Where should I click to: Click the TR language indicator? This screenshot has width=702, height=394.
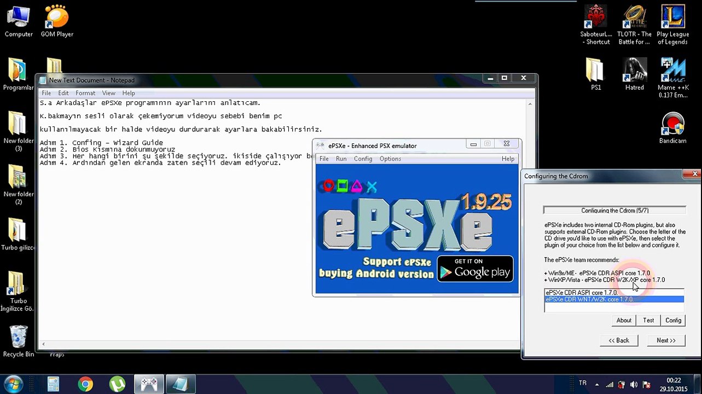pyautogui.click(x=583, y=384)
